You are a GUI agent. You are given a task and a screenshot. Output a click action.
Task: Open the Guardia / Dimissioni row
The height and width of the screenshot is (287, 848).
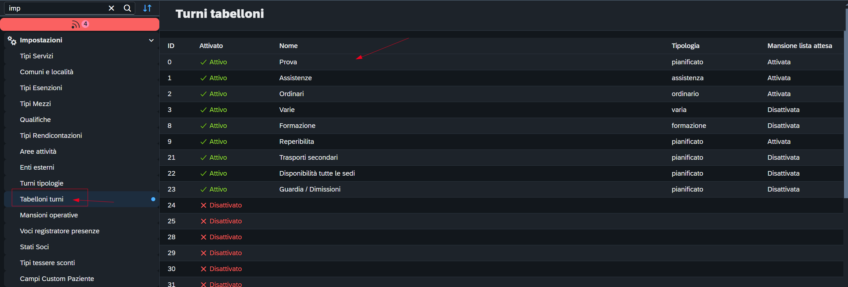310,190
